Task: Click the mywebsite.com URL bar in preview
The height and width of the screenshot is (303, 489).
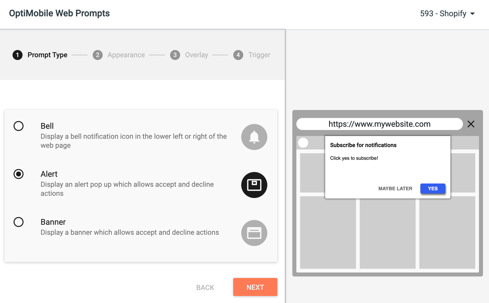Action: [380, 124]
